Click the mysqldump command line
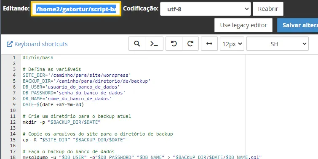 (142, 157)
